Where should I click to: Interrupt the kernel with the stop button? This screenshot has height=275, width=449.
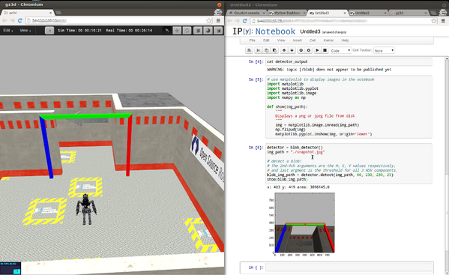coord(325,50)
